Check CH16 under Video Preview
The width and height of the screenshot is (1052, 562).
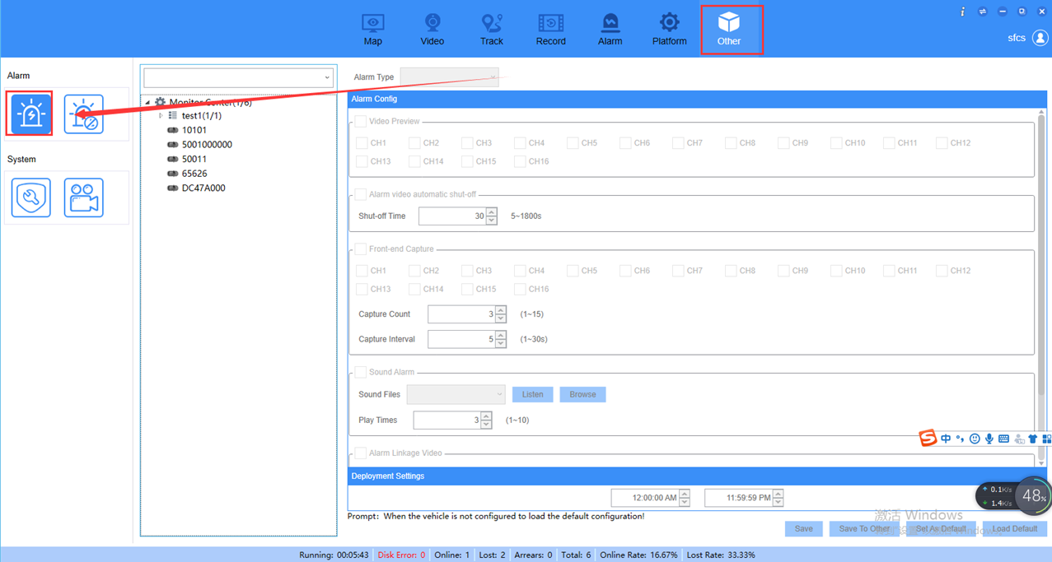[x=520, y=162]
